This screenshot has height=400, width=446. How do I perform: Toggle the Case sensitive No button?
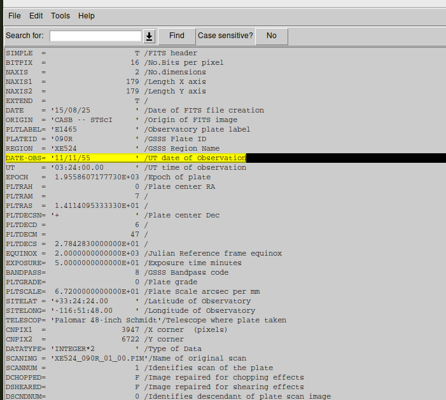272,36
